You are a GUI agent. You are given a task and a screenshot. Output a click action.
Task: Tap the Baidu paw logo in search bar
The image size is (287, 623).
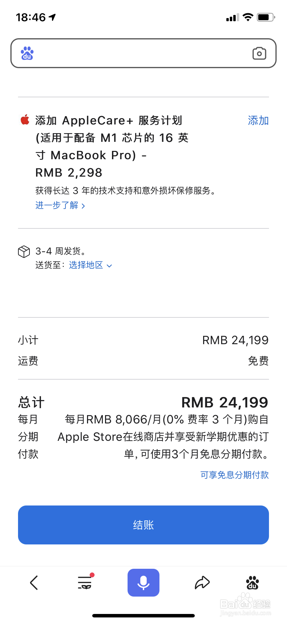(x=27, y=53)
